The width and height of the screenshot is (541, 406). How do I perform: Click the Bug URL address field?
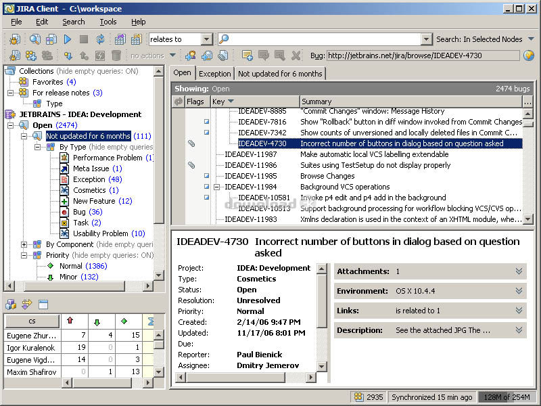[x=423, y=55]
